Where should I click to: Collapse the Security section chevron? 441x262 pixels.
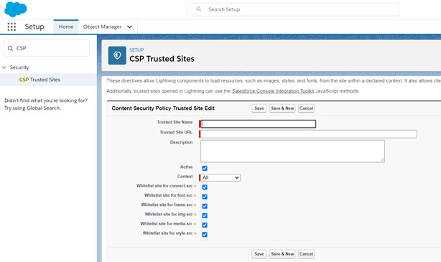(4, 67)
